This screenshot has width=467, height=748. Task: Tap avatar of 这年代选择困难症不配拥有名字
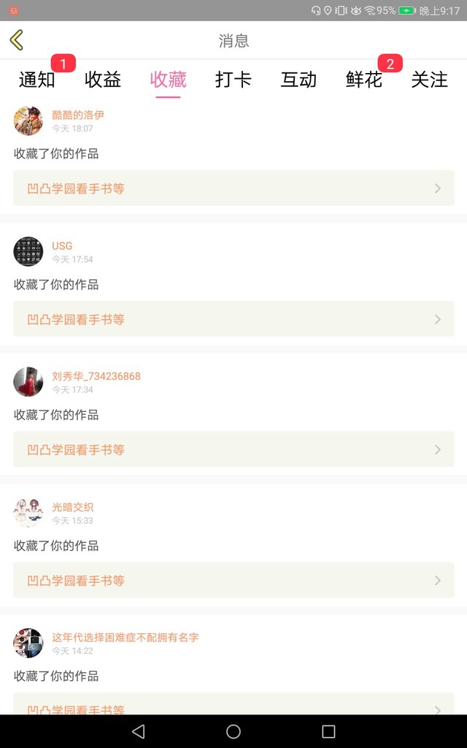[x=28, y=644]
